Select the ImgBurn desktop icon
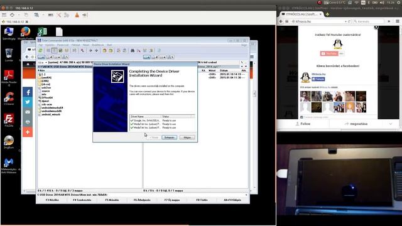Screen dimensions: 402x226 click(x=9, y=143)
